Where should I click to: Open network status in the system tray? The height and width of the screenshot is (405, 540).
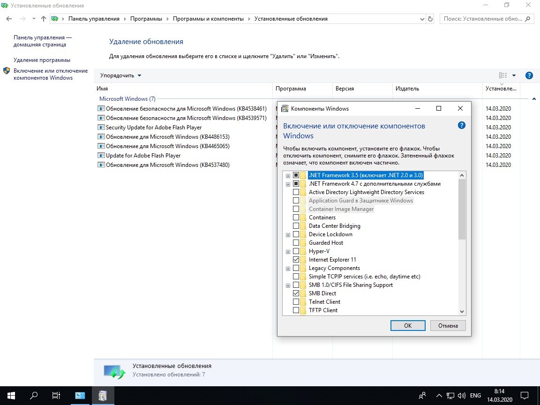(450, 396)
